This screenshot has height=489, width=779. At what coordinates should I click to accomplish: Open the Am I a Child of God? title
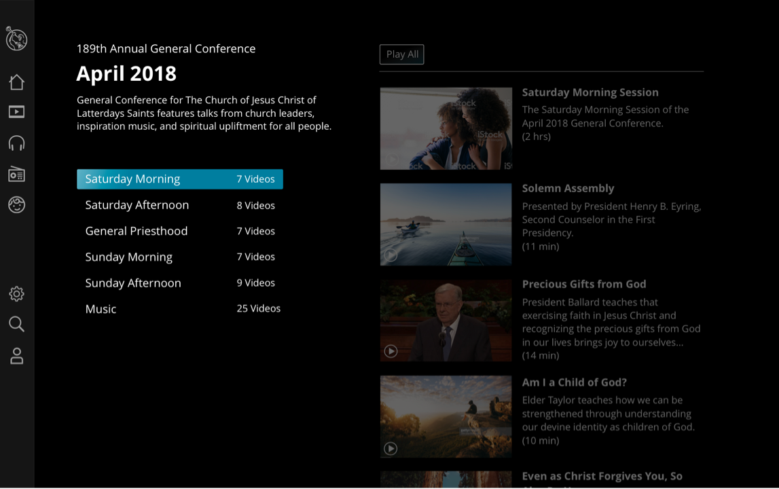coord(575,382)
